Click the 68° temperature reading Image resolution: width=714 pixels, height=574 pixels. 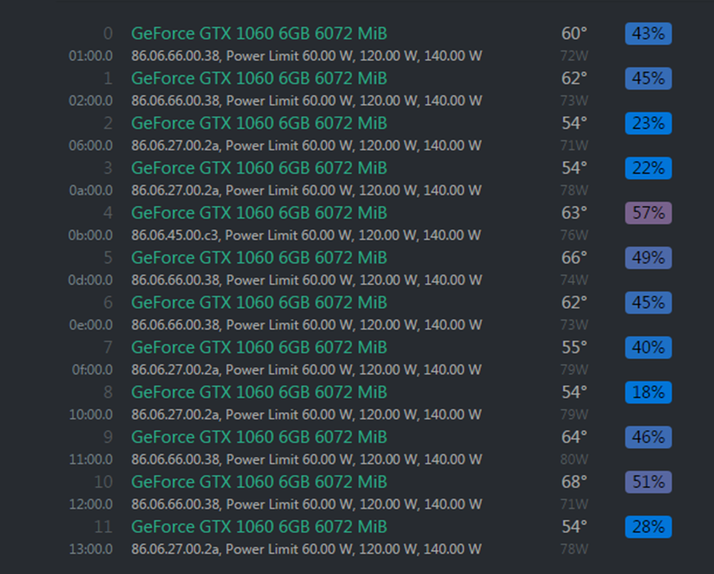tap(573, 482)
